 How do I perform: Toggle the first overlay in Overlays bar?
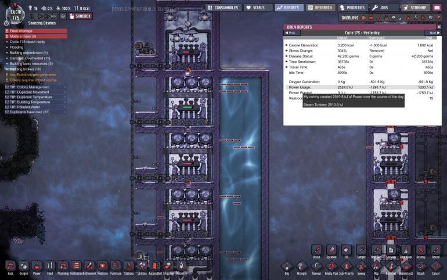[365, 18]
